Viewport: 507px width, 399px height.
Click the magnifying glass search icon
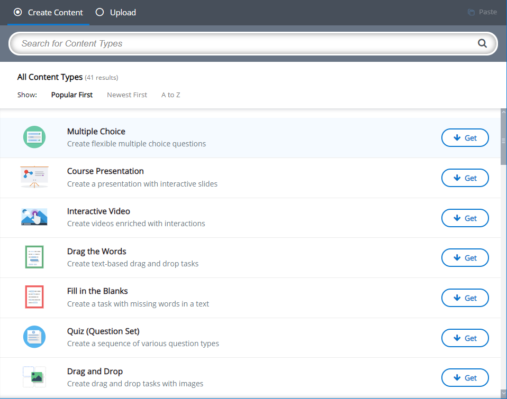click(482, 43)
